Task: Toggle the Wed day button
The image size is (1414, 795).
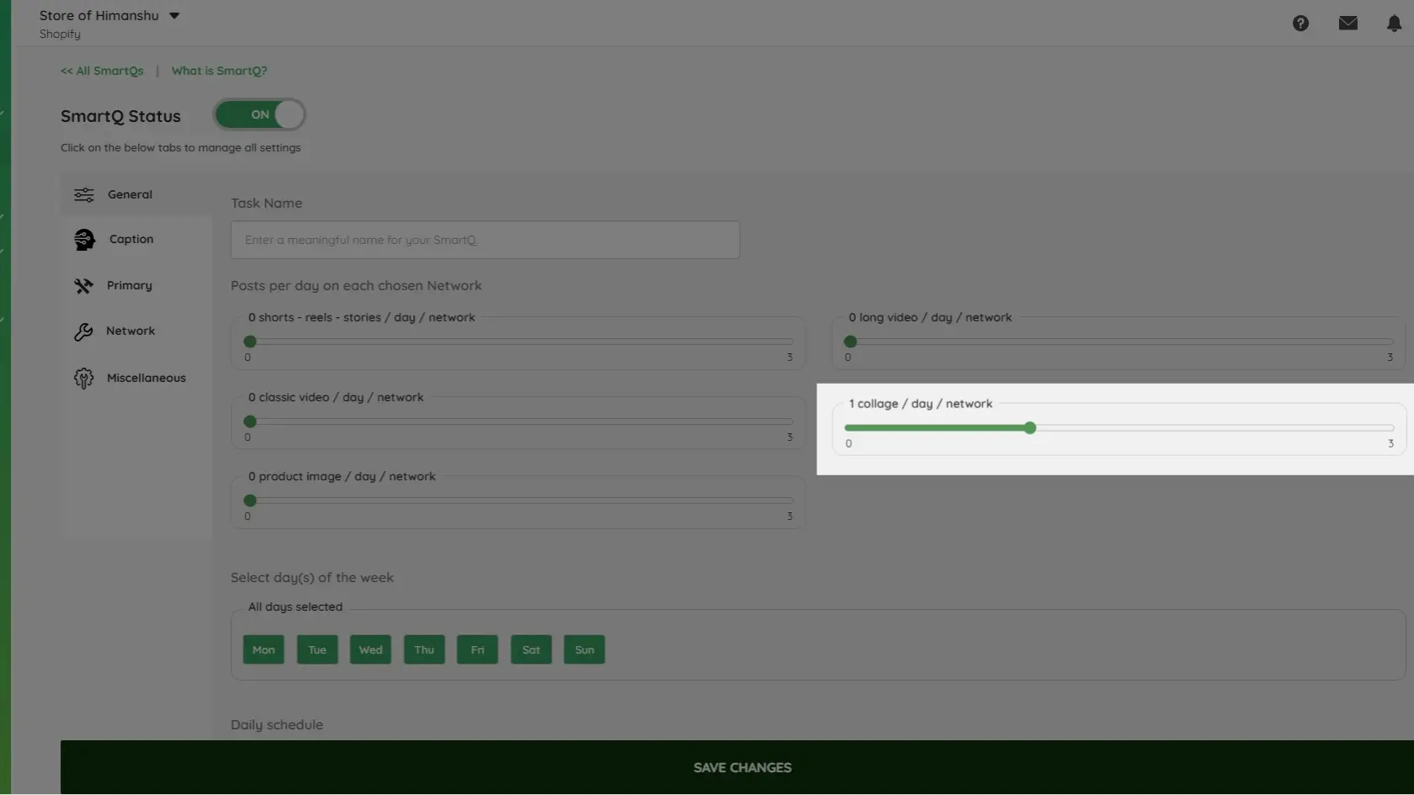Action: point(370,649)
